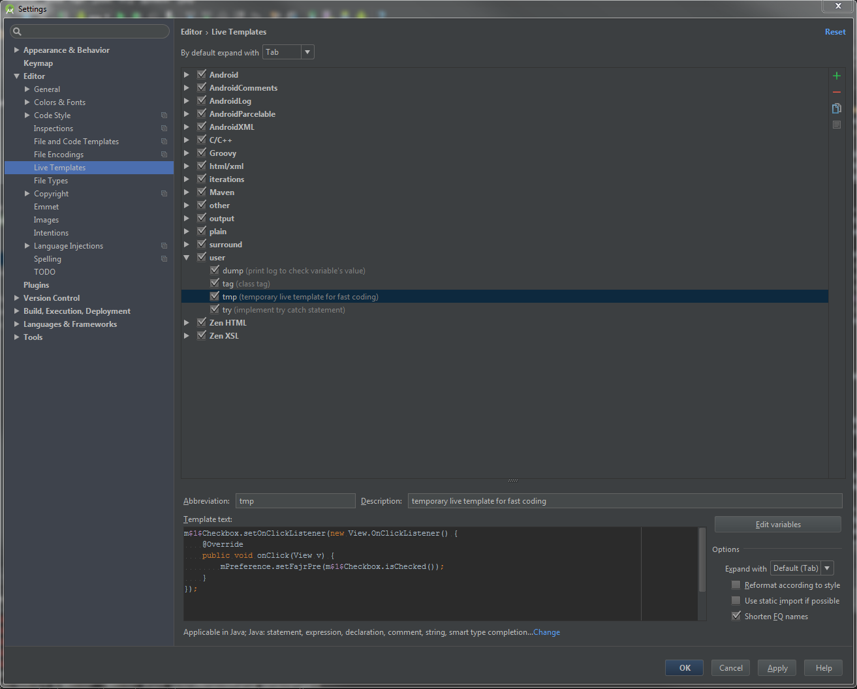Click the Editor breadcrumb above the templates
The image size is (857, 689).
point(191,31)
